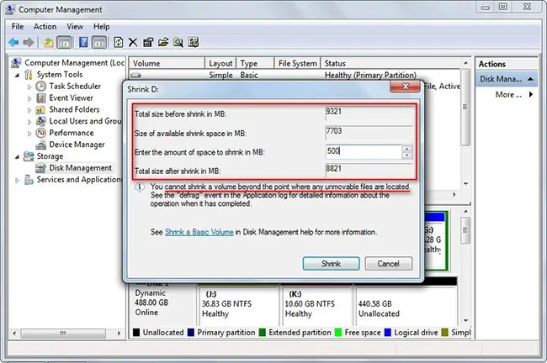Open the Action menu
The width and height of the screenshot is (547, 363).
(x=45, y=27)
